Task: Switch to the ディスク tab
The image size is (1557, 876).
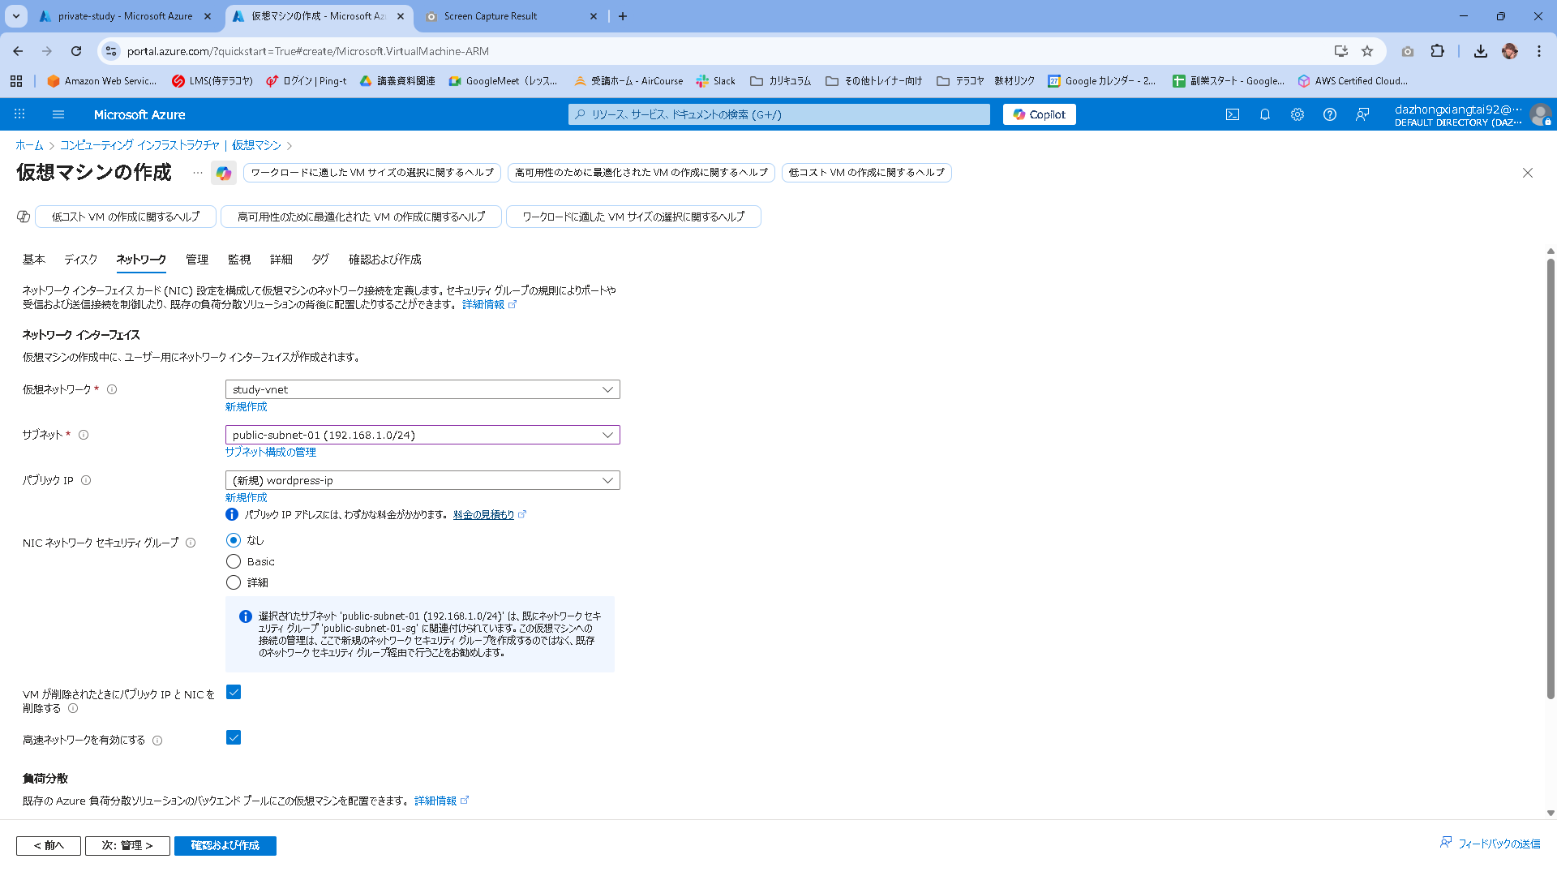Action: click(80, 260)
